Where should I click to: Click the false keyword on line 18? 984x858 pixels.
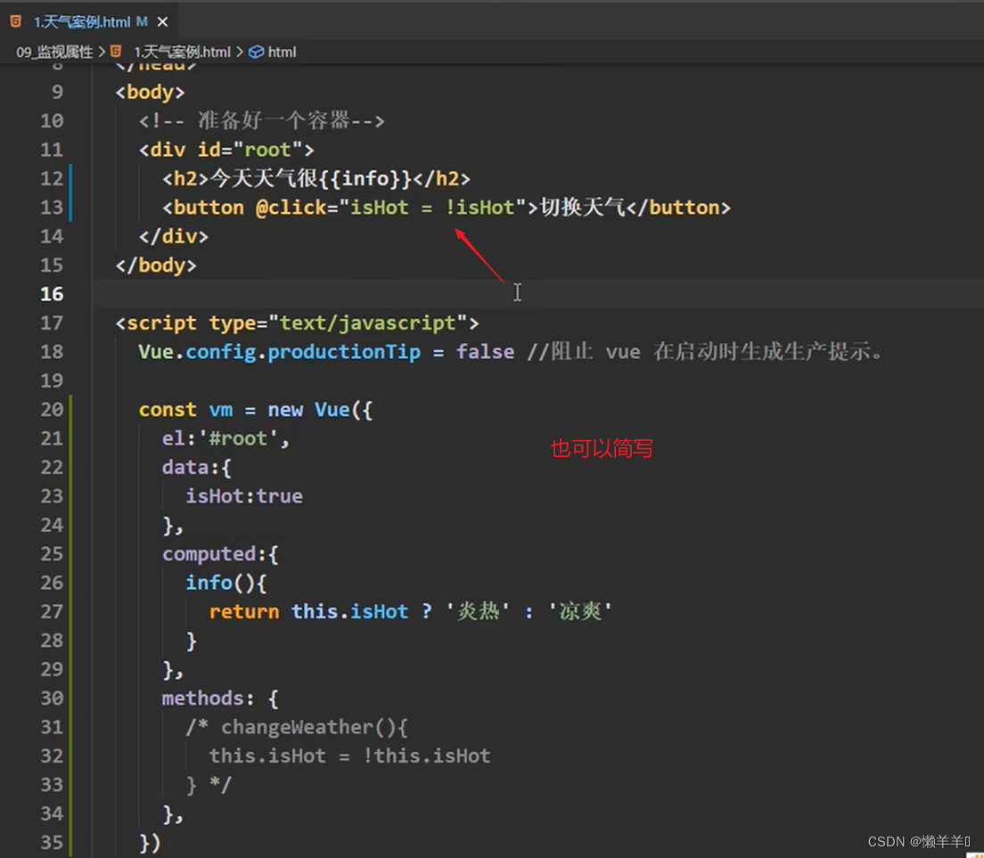click(x=485, y=352)
